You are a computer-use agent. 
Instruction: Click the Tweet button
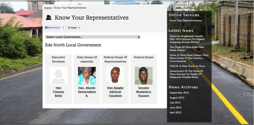72,28
